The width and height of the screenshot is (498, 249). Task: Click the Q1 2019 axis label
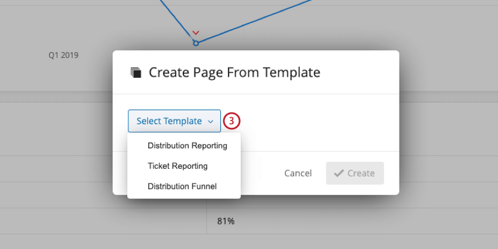[x=63, y=56]
